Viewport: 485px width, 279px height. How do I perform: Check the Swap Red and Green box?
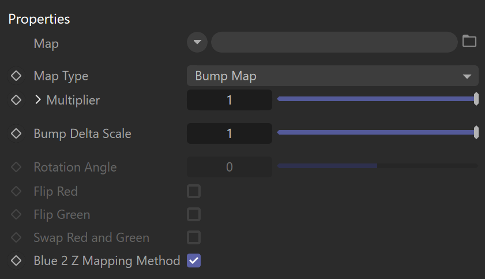pos(194,237)
